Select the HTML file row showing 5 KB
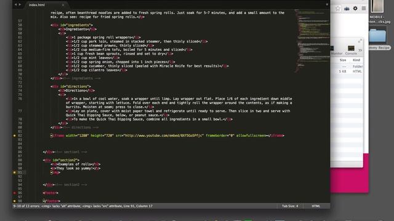394x221 pixels. click(347, 71)
